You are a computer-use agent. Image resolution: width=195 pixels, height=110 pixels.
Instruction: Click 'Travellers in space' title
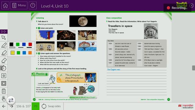[120, 26]
